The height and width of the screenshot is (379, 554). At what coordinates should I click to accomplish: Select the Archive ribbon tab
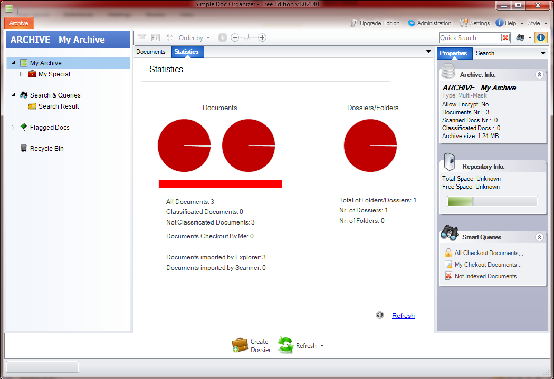click(19, 23)
